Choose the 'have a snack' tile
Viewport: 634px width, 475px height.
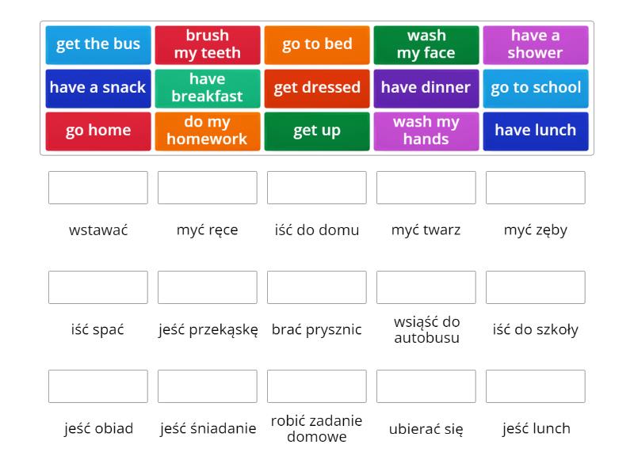point(98,88)
